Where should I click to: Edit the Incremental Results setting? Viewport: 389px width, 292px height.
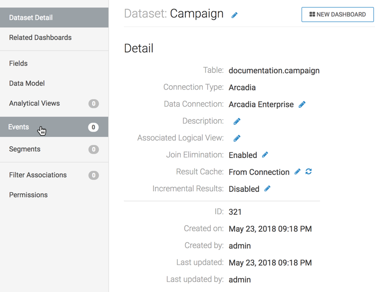pyautogui.click(x=267, y=189)
